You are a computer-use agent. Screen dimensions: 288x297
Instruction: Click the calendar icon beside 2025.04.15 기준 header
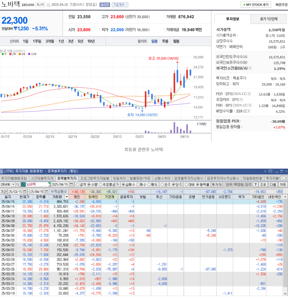tap(48, 5)
